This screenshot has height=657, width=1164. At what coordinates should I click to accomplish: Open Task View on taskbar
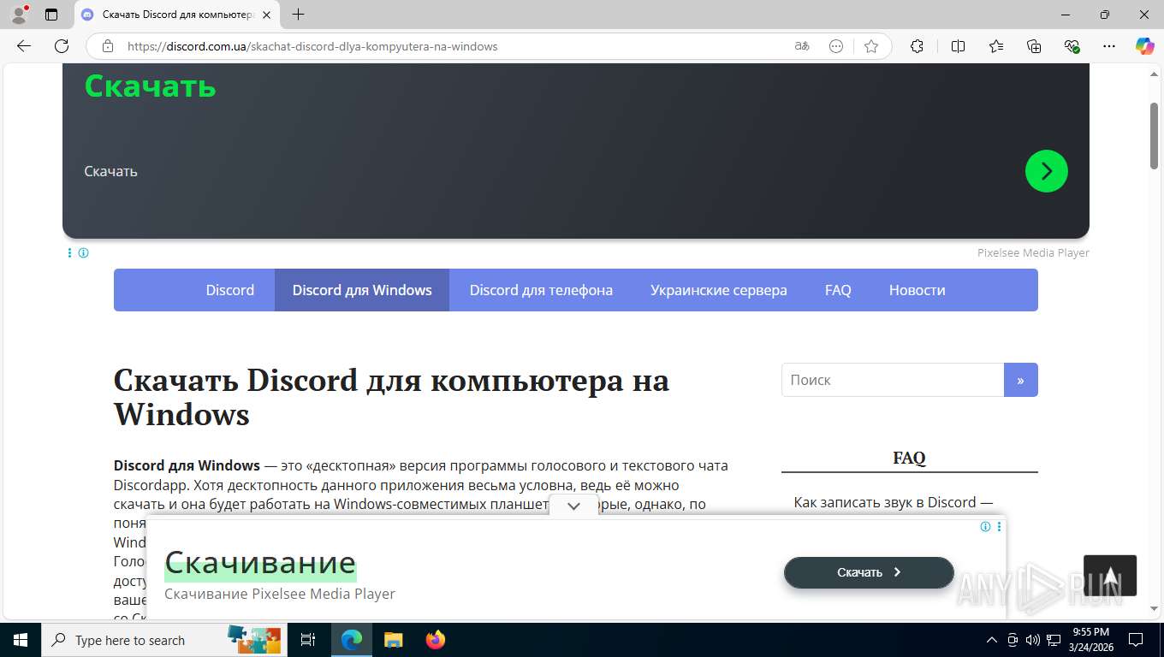coord(308,640)
